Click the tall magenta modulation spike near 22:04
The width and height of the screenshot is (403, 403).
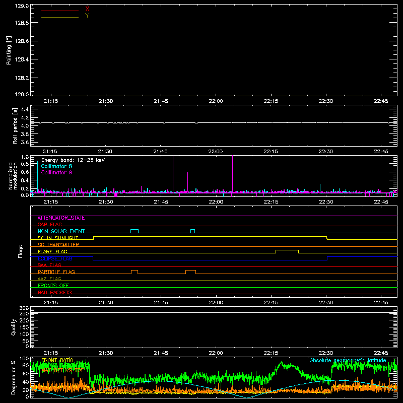[232, 173]
